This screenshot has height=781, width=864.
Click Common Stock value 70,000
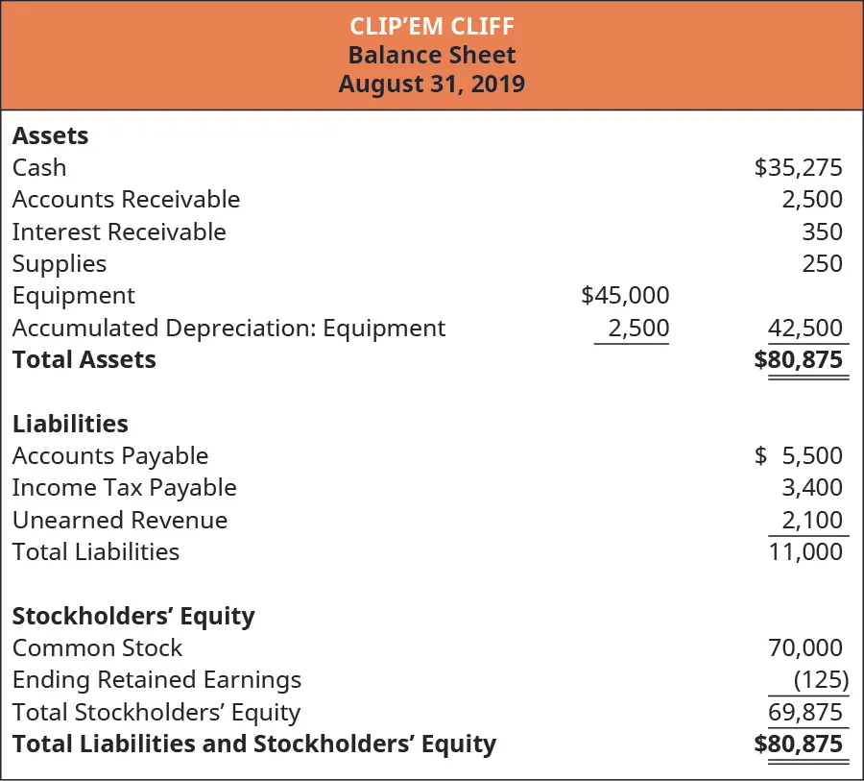pyautogui.click(x=805, y=648)
